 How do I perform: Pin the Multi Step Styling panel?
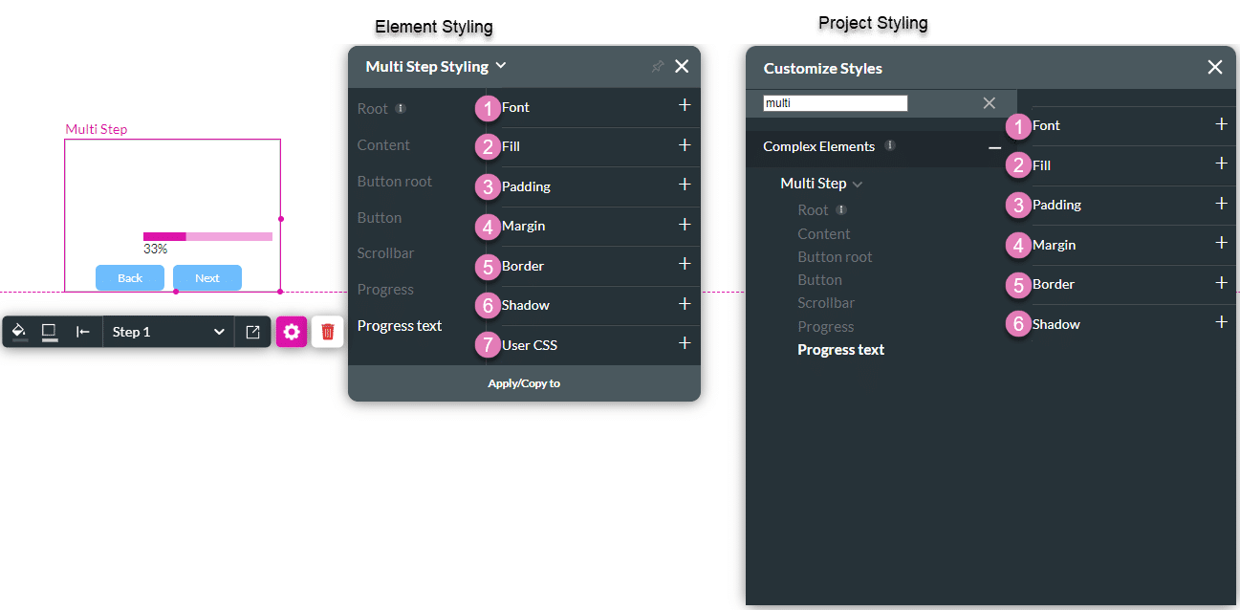(657, 66)
